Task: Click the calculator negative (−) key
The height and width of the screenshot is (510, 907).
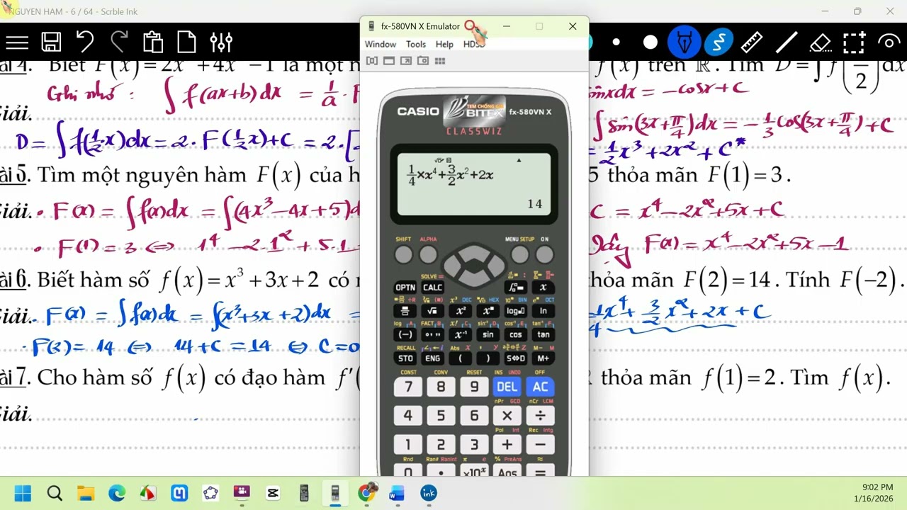Action: point(405,334)
